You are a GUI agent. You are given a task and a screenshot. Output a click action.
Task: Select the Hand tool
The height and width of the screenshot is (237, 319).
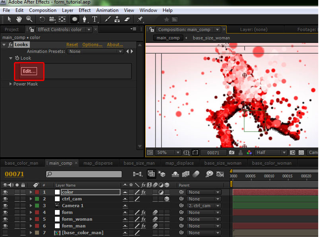point(19,19)
